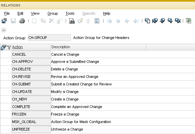The image size is (195, 134).
Task: Click 'Approve a Submitted Change' description
Action: coord(75,62)
